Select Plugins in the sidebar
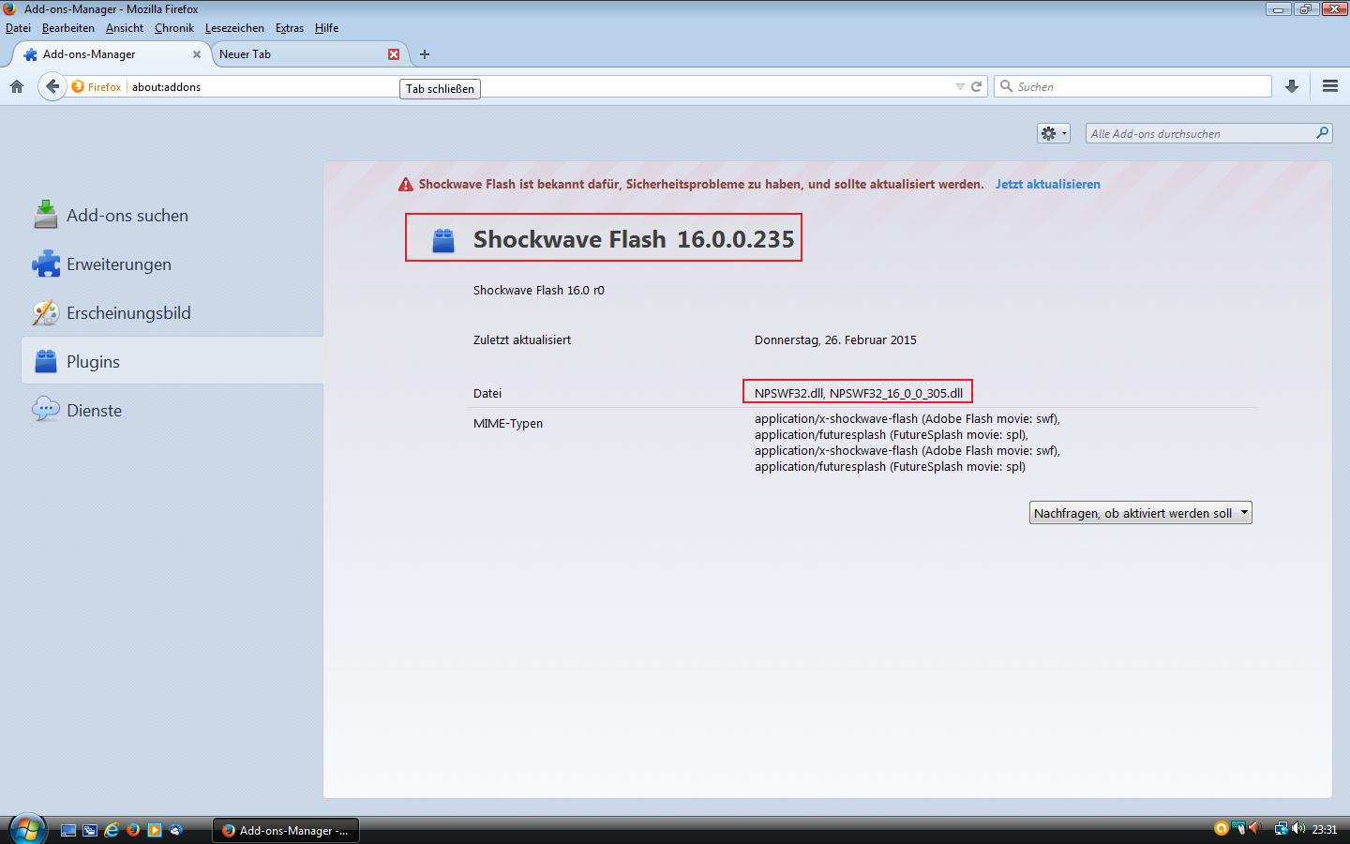This screenshot has height=844, width=1350. (x=172, y=362)
